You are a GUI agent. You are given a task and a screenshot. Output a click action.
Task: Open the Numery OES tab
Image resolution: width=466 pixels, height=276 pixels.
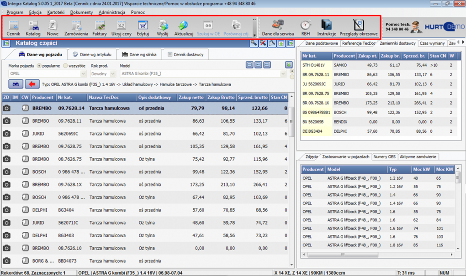pyautogui.click(x=385, y=156)
